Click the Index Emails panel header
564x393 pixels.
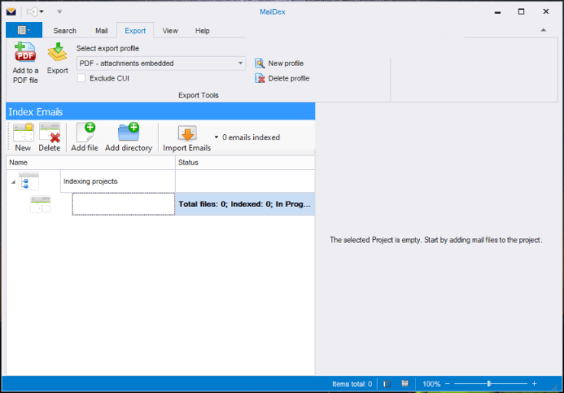tap(160, 112)
